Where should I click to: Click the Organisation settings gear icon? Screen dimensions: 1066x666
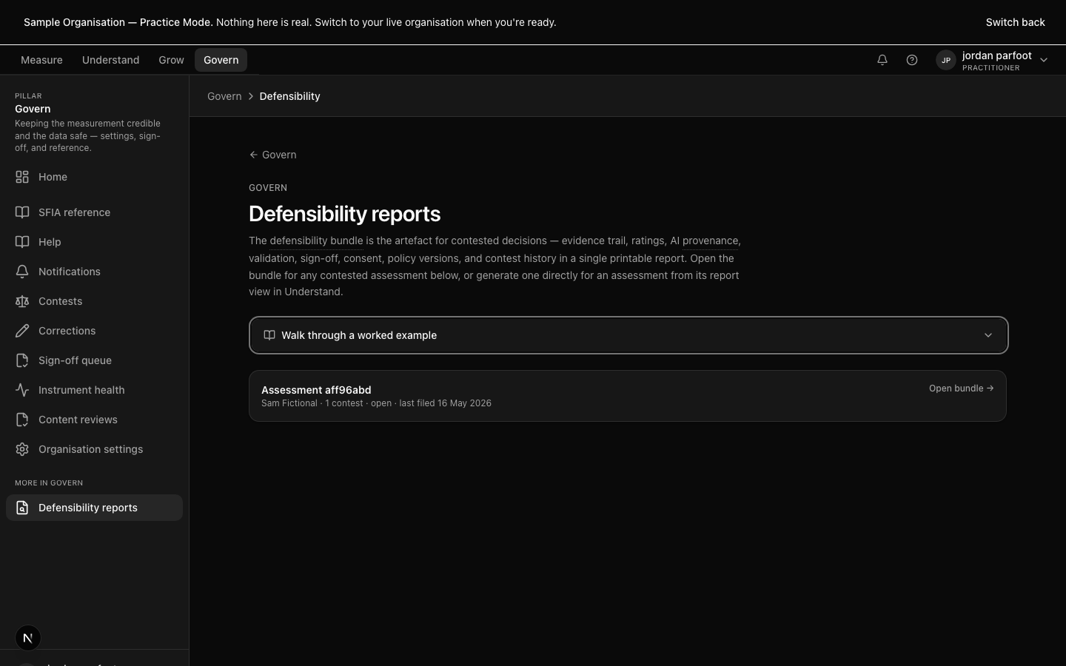pos(22,449)
